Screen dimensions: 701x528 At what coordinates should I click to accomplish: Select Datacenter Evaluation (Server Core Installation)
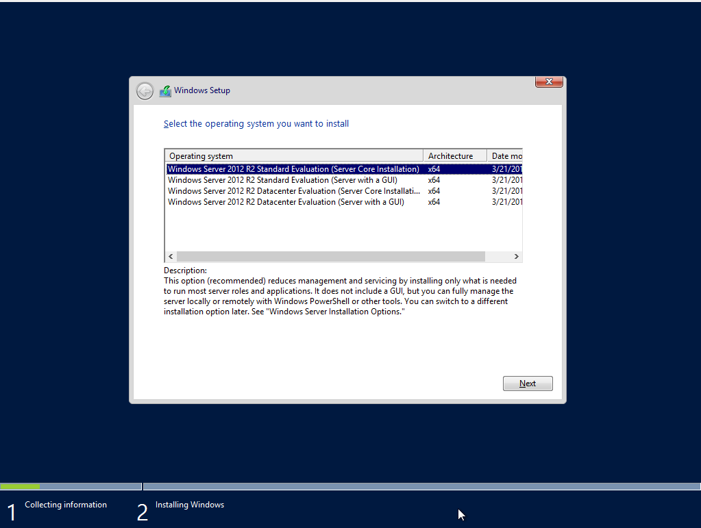pos(344,191)
